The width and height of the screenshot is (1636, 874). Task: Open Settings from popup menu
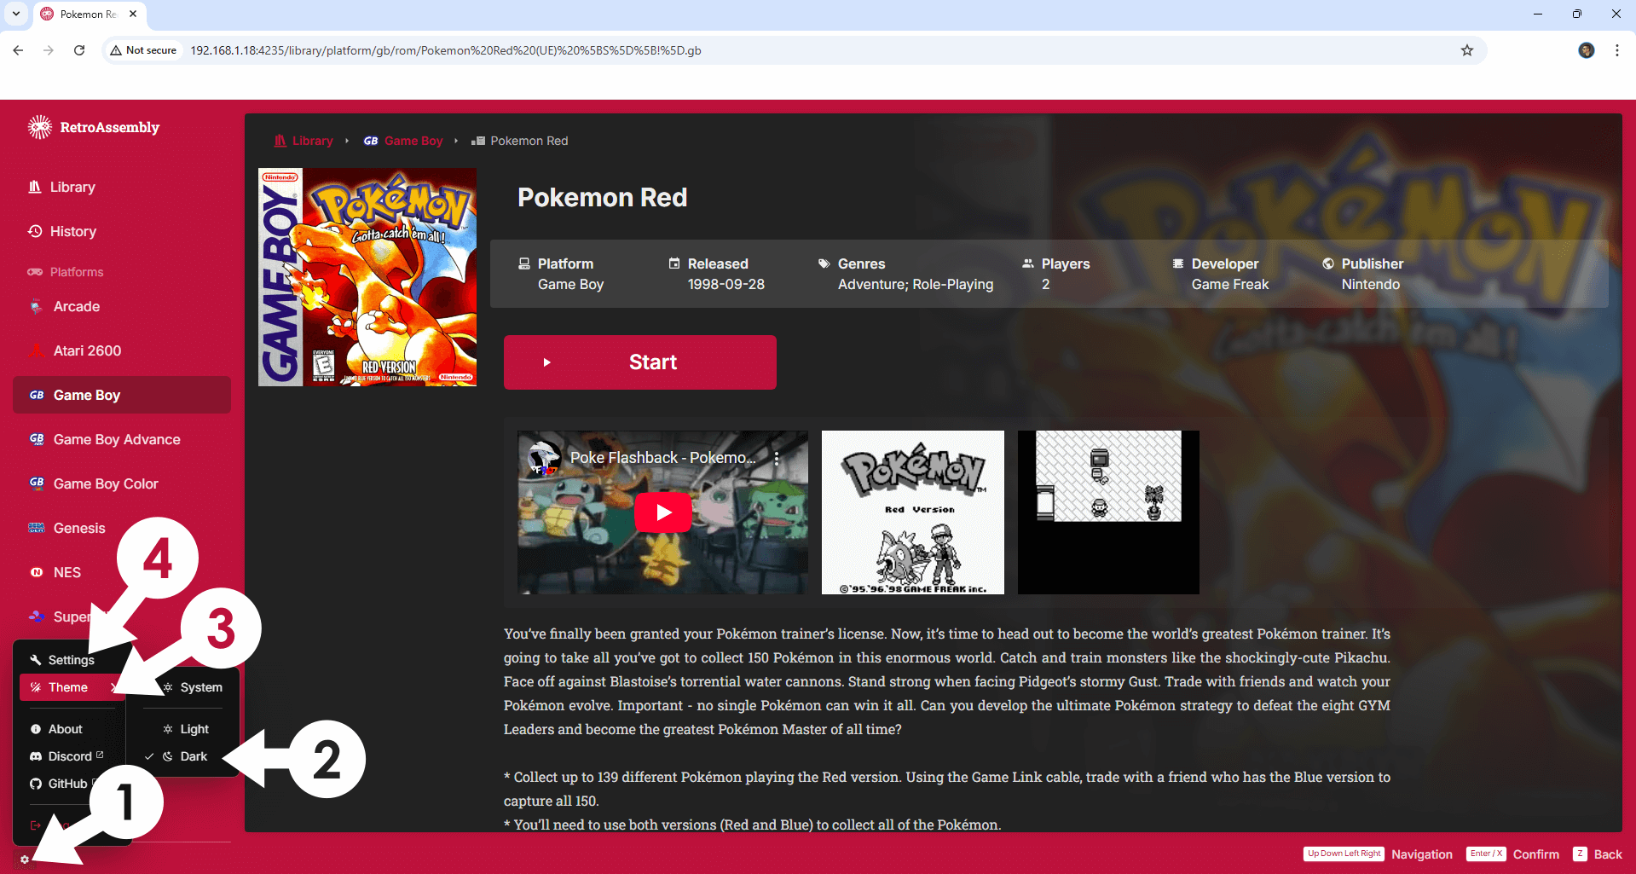(72, 660)
